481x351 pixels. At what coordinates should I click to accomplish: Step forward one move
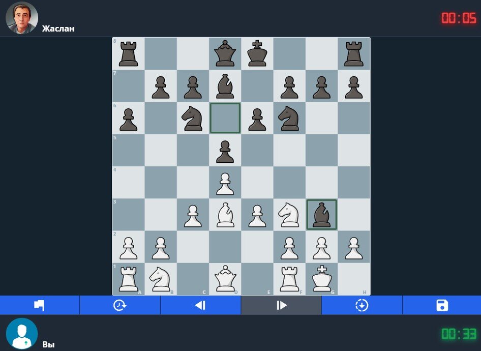[x=281, y=305]
